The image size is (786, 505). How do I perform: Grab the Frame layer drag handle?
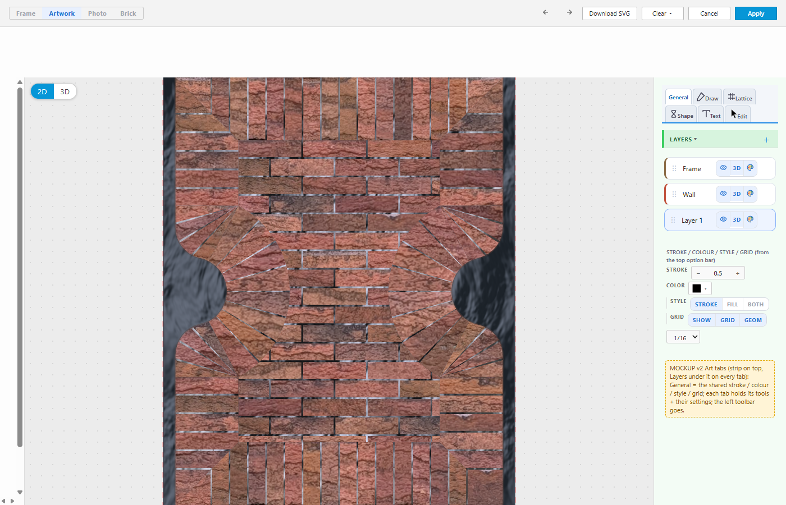(x=674, y=168)
